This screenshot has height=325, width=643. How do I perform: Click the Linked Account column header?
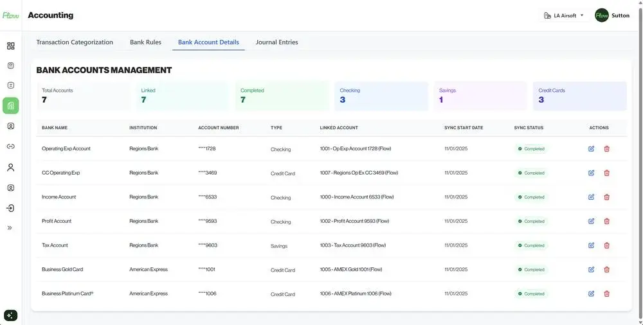pyautogui.click(x=339, y=128)
